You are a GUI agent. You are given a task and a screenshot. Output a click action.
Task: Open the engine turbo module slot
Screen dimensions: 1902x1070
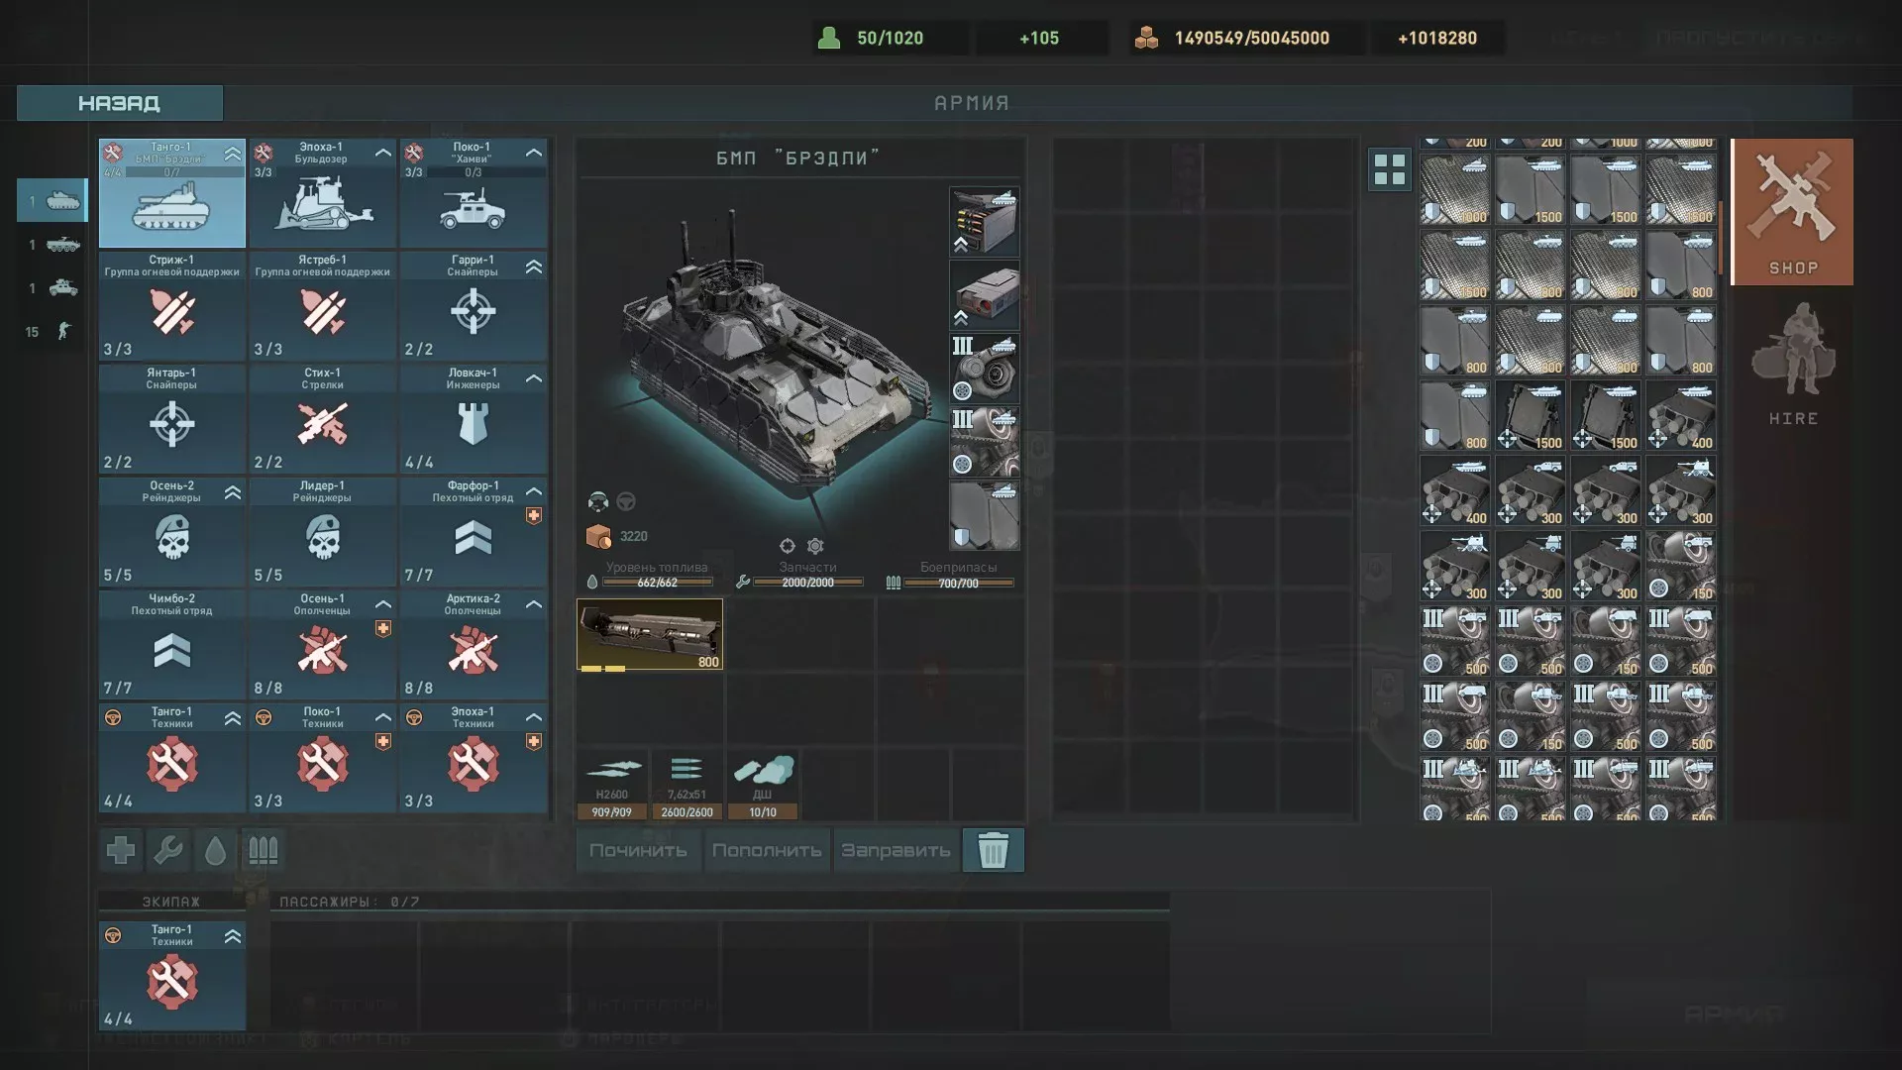point(985,369)
